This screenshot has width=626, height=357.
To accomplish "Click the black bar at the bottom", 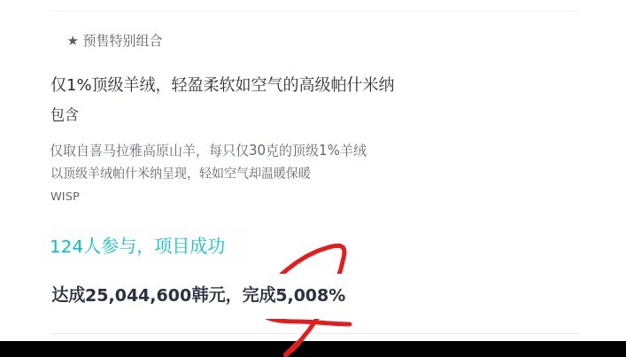I will tap(313, 349).
